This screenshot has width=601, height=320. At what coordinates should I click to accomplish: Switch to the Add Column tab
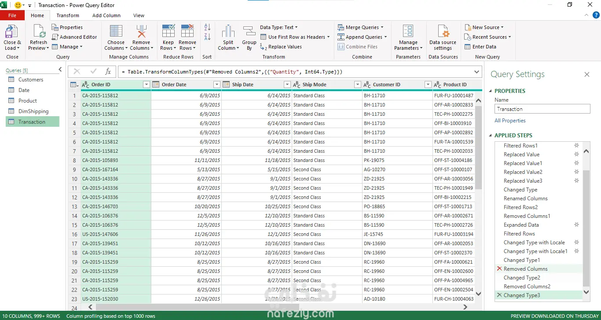tap(106, 15)
